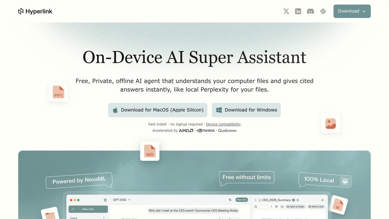Click the floating PPT file icon
Screen dimensions: 389x219
tap(59, 92)
